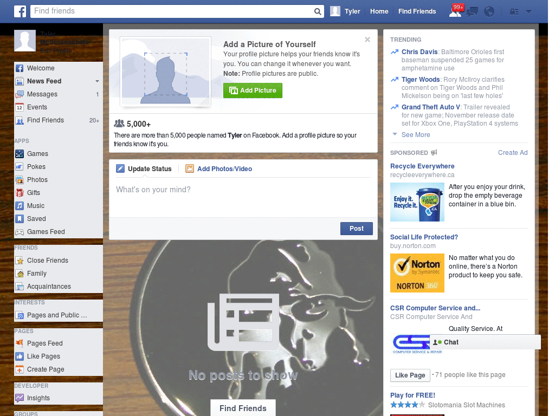Click the Find Friends button below No posts
The width and height of the screenshot is (555, 416).
(x=243, y=408)
